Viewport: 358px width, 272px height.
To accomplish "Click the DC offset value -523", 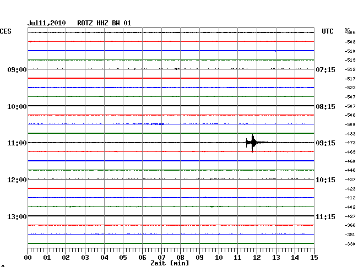I will point(350,88).
